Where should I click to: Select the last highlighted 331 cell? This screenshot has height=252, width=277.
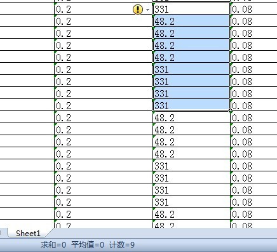pyautogui.click(x=191, y=105)
